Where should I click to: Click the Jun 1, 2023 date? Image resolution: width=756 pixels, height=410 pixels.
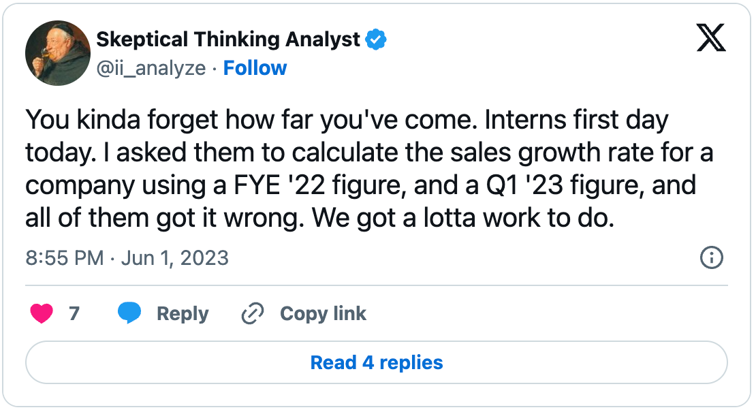pos(174,258)
